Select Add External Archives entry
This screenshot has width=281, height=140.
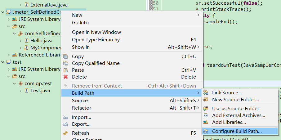pos(238,115)
